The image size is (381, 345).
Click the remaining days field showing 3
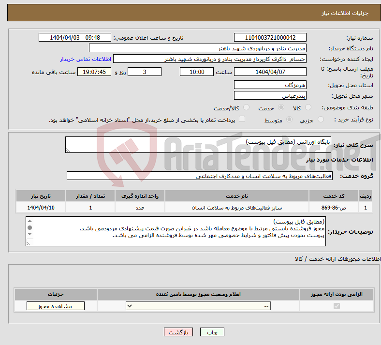(x=145, y=72)
